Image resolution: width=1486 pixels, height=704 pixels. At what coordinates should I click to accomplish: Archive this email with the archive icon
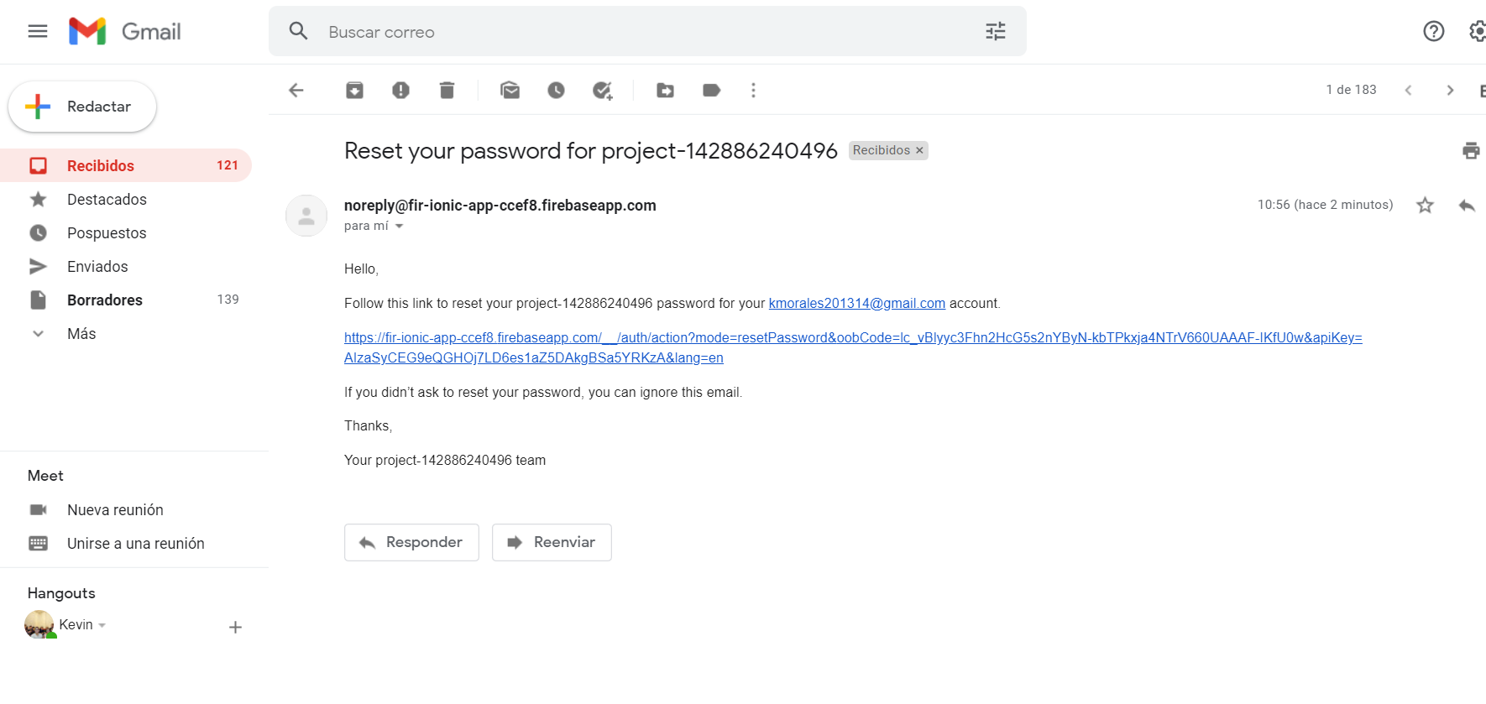[354, 90]
